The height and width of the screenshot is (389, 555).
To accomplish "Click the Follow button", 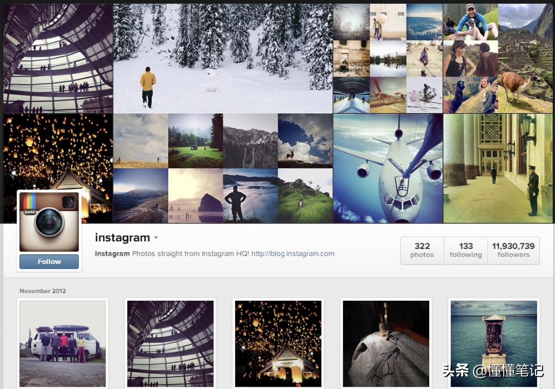I will pos(49,262).
